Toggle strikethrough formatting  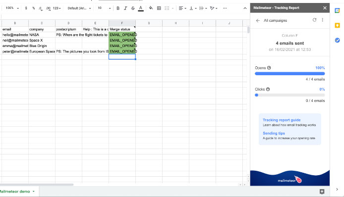[133, 8]
